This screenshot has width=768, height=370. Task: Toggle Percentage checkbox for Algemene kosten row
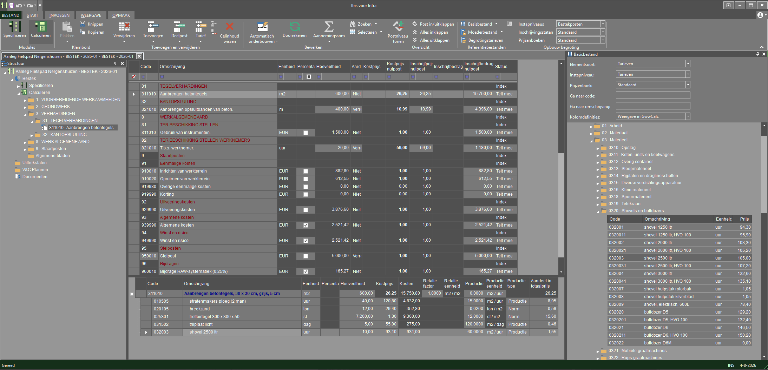[x=306, y=225]
